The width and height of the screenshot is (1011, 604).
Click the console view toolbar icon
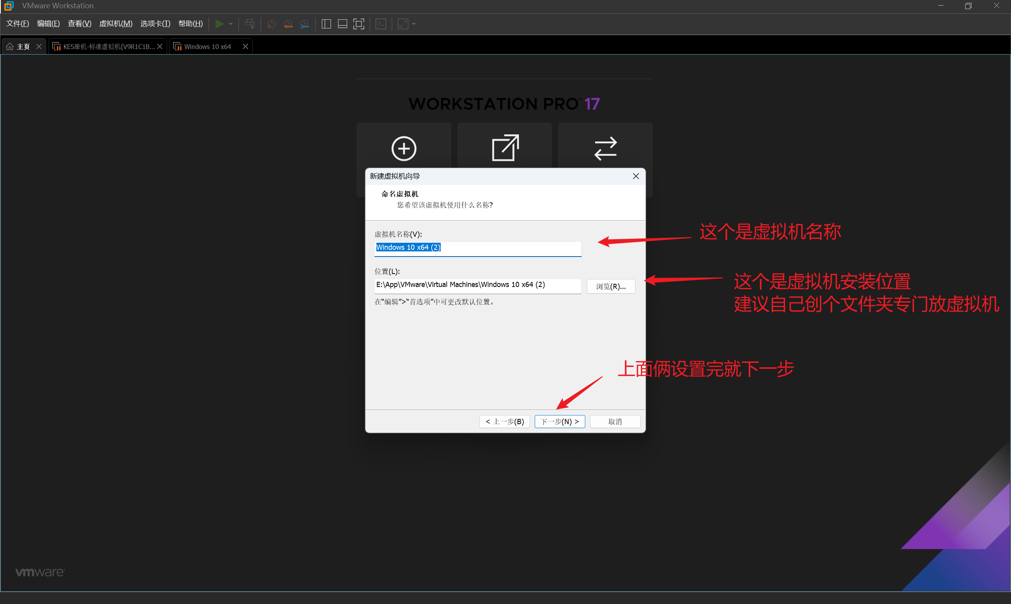click(381, 24)
